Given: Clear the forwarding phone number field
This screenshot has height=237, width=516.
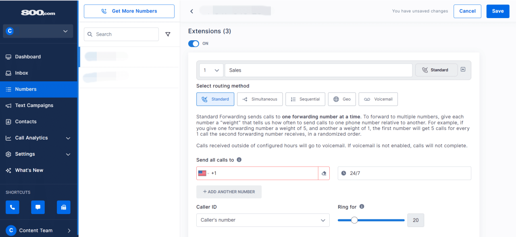Looking at the screenshot, I should click(x=324, y=173).
